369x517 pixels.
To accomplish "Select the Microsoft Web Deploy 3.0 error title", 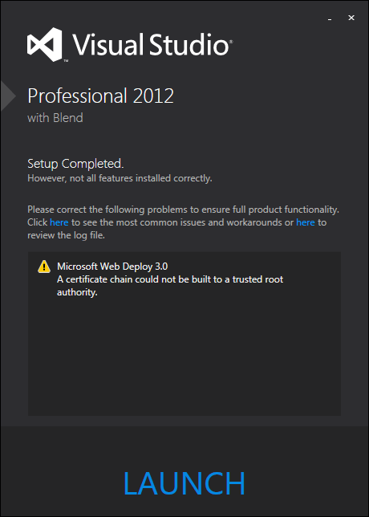I will point(112,267).
